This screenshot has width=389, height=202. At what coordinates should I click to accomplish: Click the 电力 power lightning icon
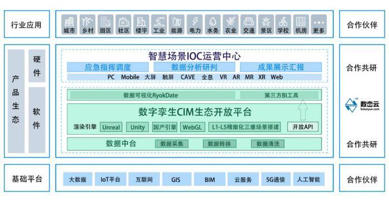194,24
